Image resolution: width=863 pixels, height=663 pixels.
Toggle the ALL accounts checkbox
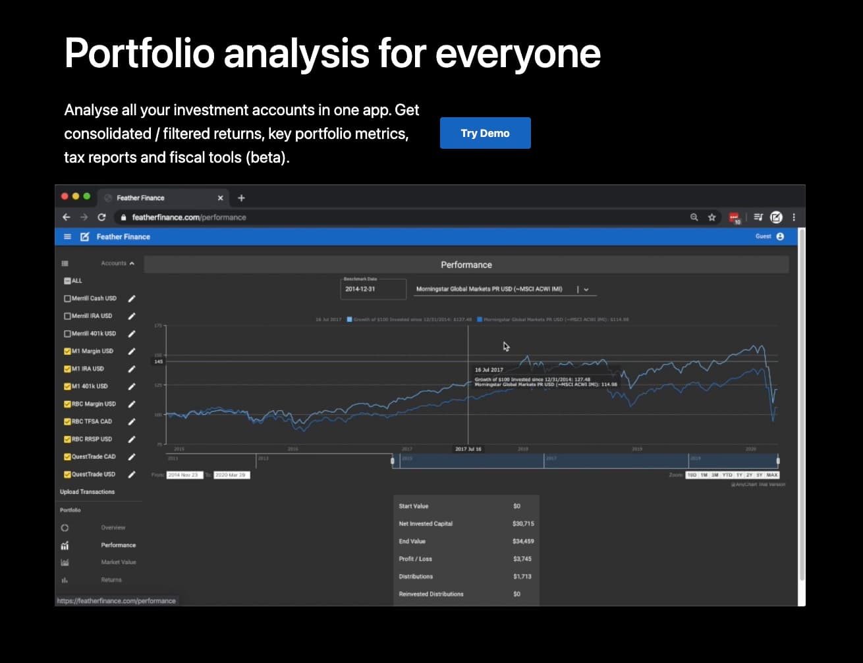[67, 281]
